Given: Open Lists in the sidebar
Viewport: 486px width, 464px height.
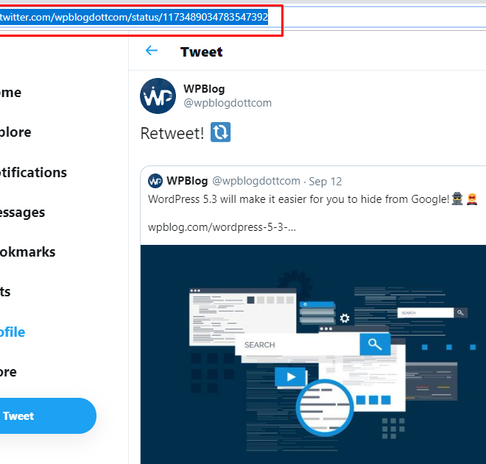Looking at the screenshot, I should [5, 292].
